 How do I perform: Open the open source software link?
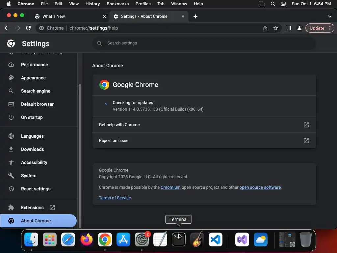[x=260, y=187]
